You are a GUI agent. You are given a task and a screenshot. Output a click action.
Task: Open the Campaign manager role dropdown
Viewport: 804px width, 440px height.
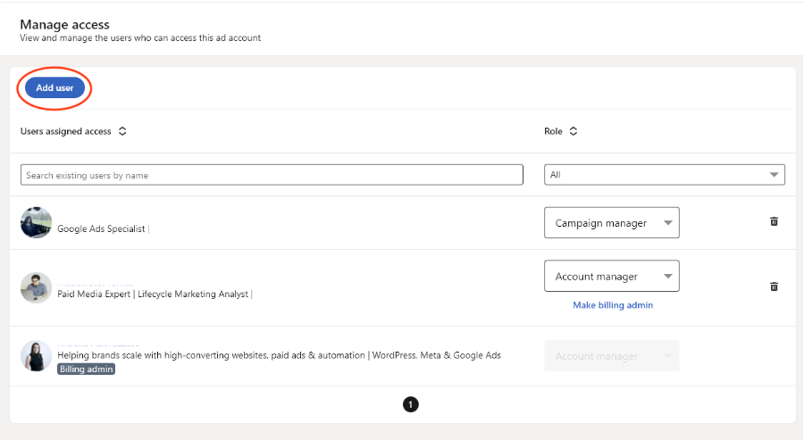pos(612,223)
